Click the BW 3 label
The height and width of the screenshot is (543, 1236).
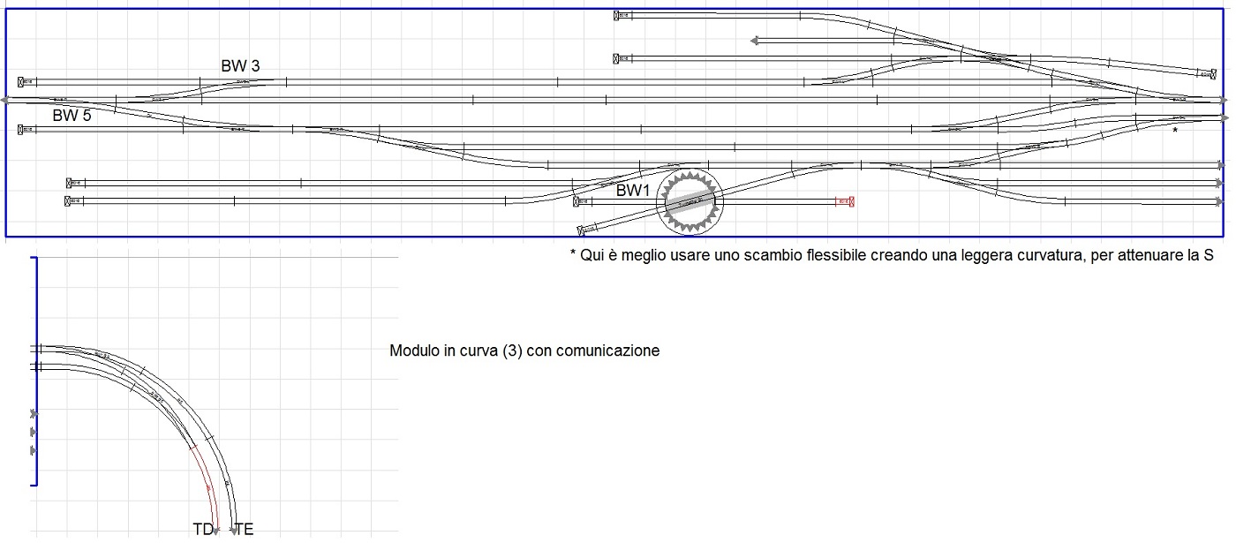[240, 66]
